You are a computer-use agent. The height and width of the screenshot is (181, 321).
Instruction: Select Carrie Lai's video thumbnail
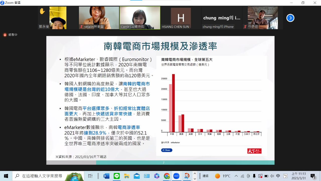click(140, 18)
